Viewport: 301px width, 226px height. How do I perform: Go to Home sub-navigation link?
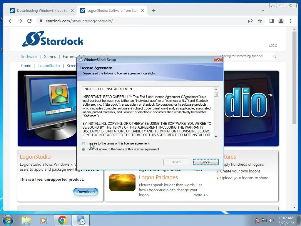pos(26,66)
